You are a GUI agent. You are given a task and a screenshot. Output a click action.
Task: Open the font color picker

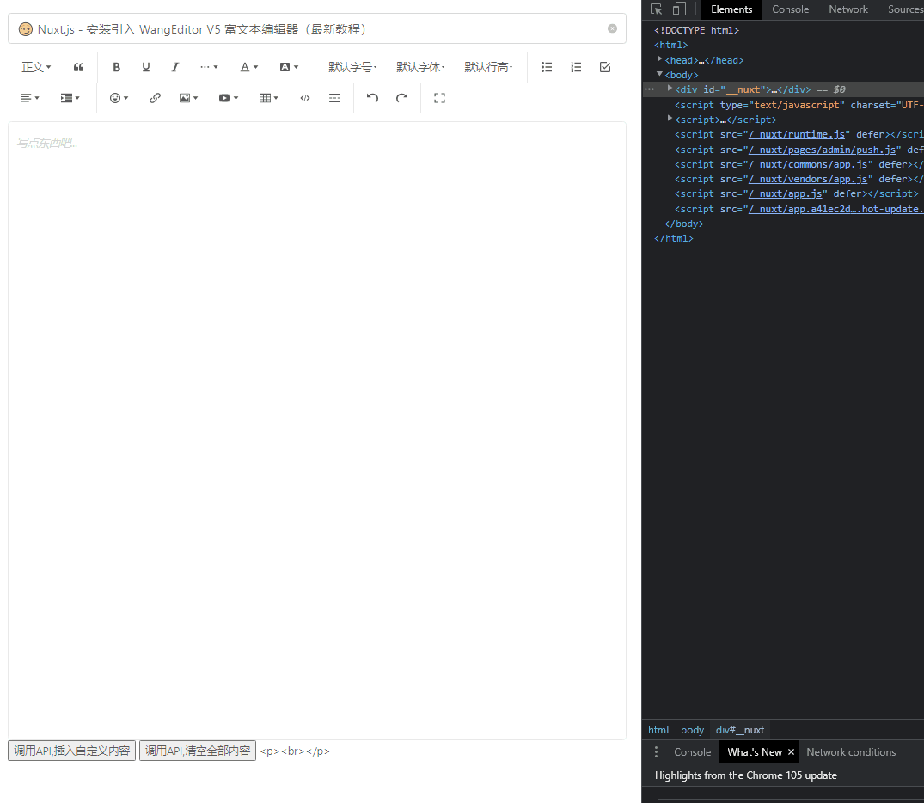pos(248,67)
